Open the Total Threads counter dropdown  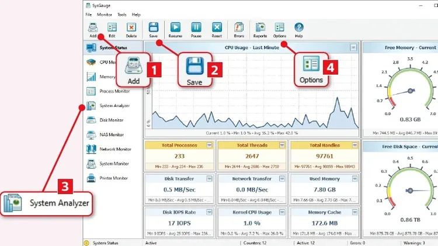click(x=282, y=145)
